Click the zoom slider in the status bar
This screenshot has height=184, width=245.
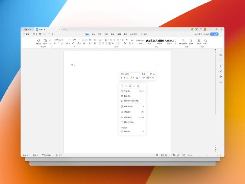[207, 155]
